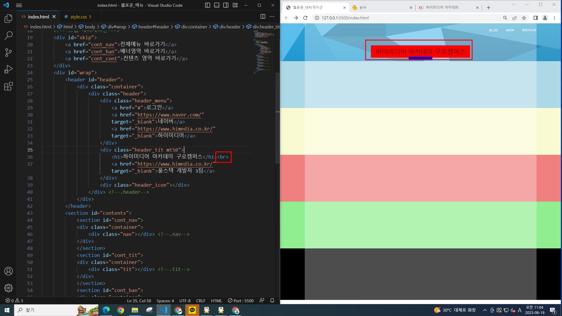Click the browser address bar URL
This screenshot has width=562, height=316.
pyautogui.click(x=345, y=18)
